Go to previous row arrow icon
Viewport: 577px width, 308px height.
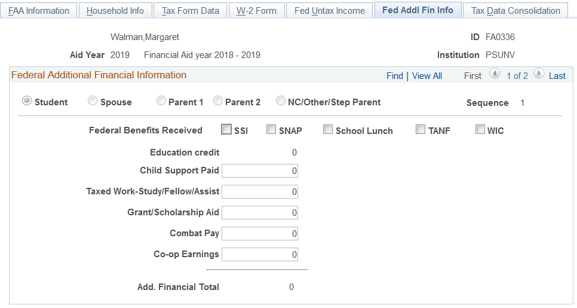[494, 75]
